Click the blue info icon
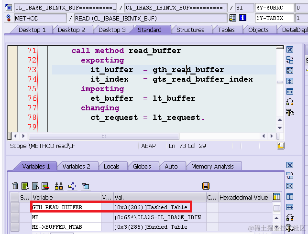This screenshot has height=234, width=308. click(243, 18)
